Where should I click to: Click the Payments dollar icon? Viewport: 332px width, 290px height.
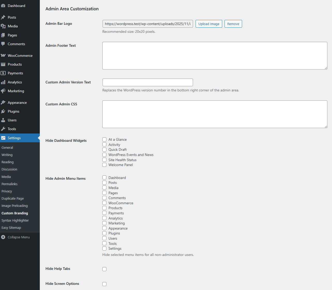(x=3, y=73)
